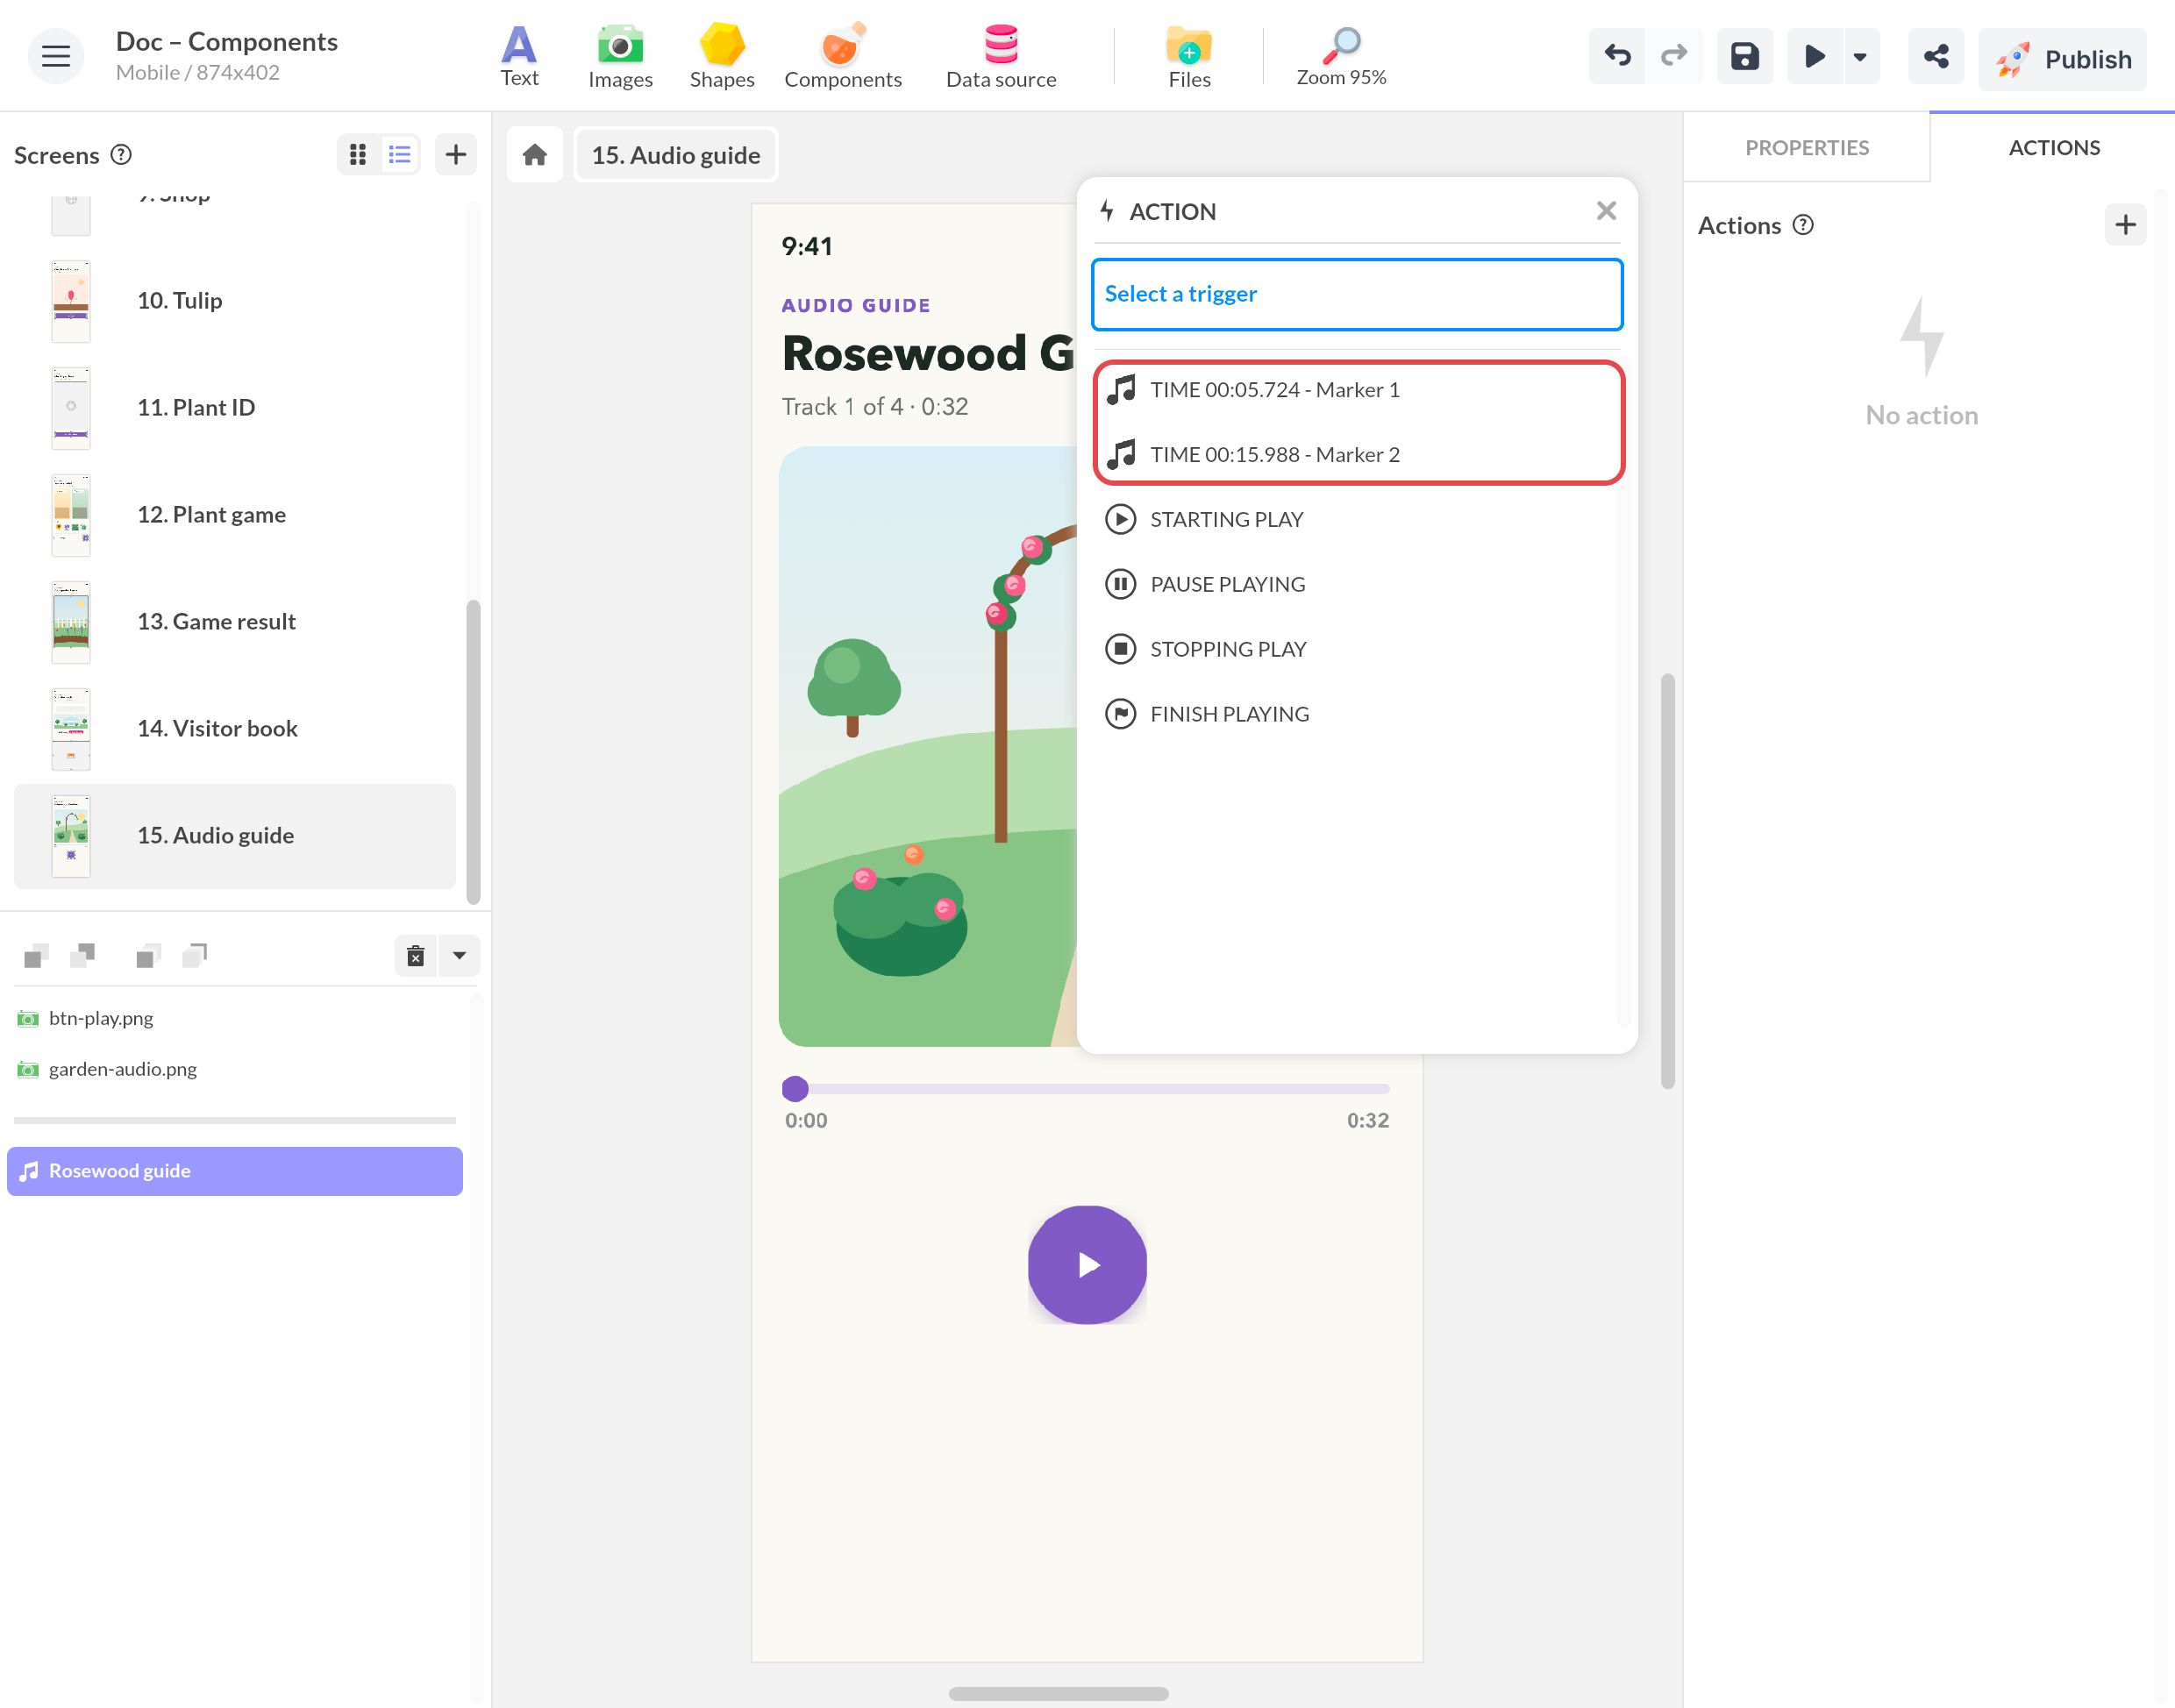Open the Files manager
Screen dimensions: 2175x1708
coord(1189,56)
